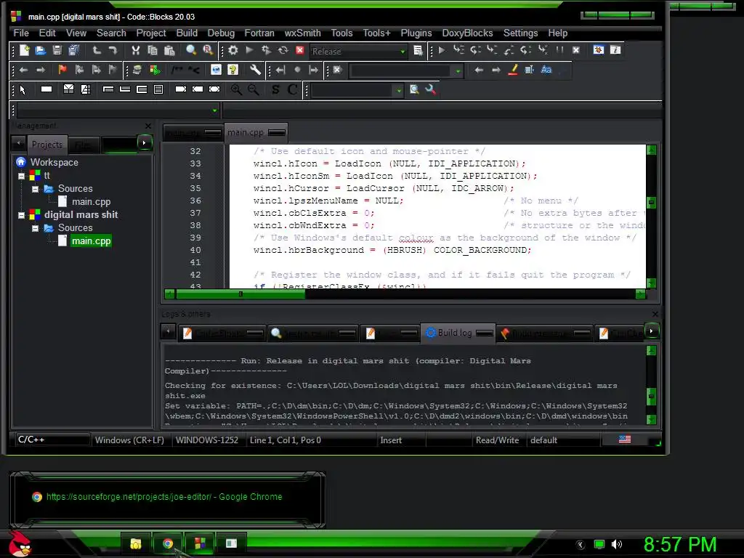Click the Chrome icon in taskbar

click(168, 543)
